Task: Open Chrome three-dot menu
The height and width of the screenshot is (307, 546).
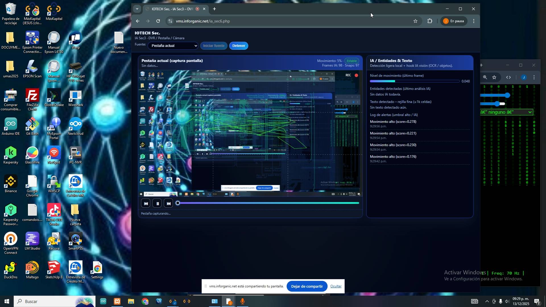Action: pos(474,21)
